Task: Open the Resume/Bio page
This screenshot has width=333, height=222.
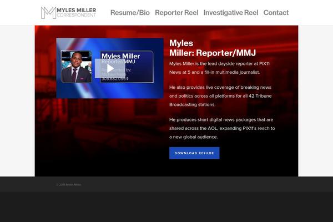Action: (x=130, y=12)
